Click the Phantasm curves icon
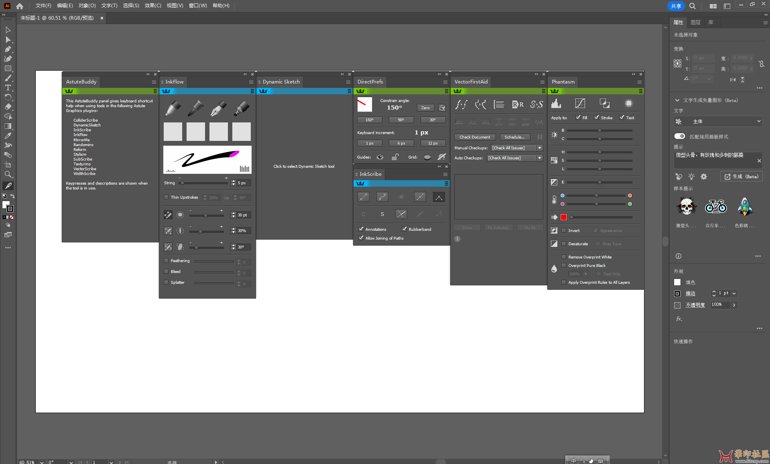Viewport: 770px width, 464px height. 580,104
